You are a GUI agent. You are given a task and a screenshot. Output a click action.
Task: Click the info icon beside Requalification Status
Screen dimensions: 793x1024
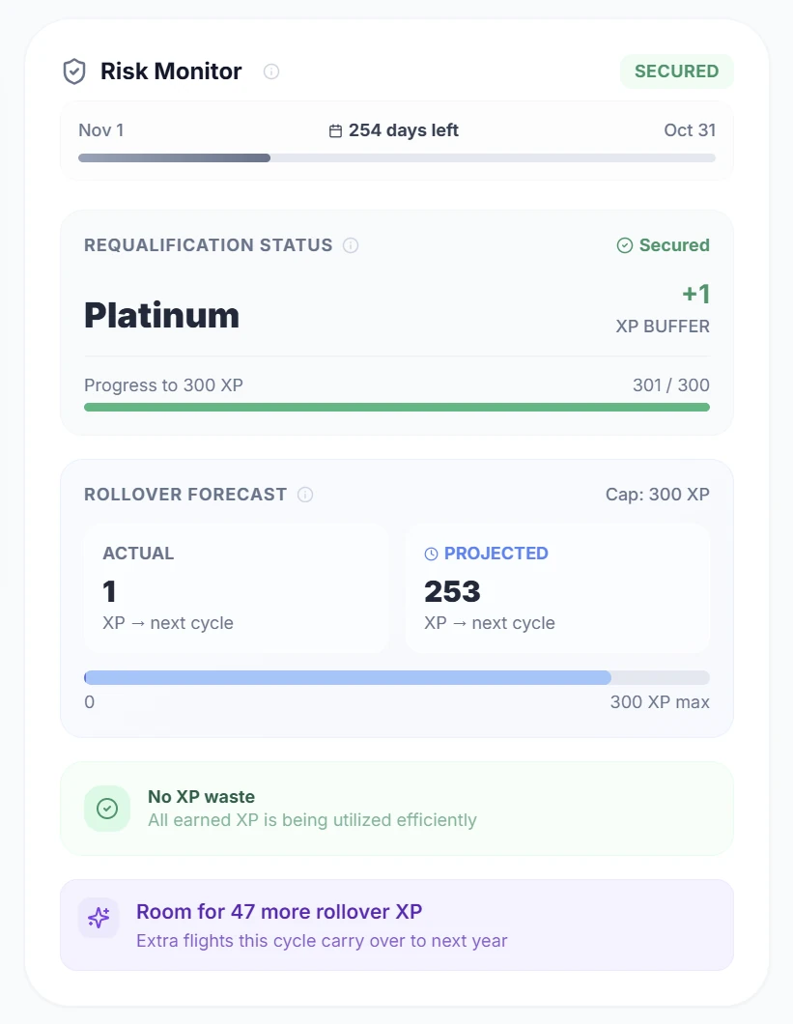350,245
